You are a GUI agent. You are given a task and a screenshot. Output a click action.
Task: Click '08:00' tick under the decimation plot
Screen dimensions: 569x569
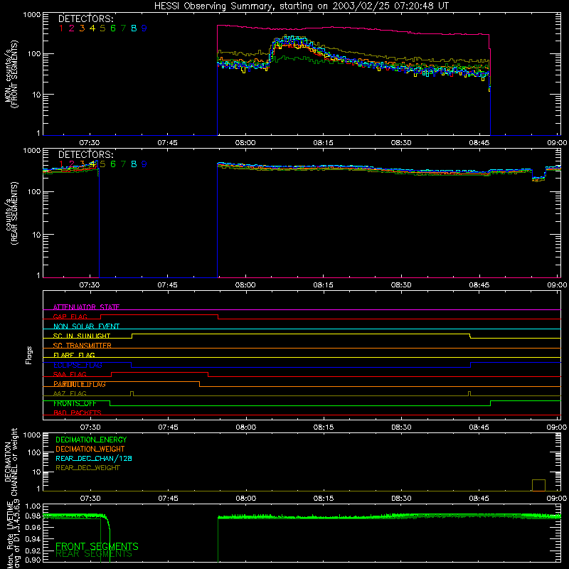click(x=245, y=499)
